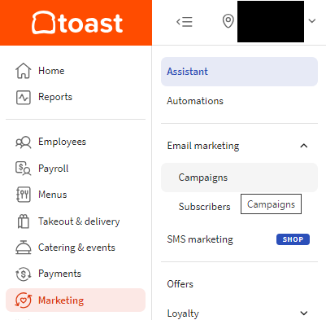This screenshot has width=326, height=320.
Task: Select the Catering & events bell icon
Action: [24, 248]
